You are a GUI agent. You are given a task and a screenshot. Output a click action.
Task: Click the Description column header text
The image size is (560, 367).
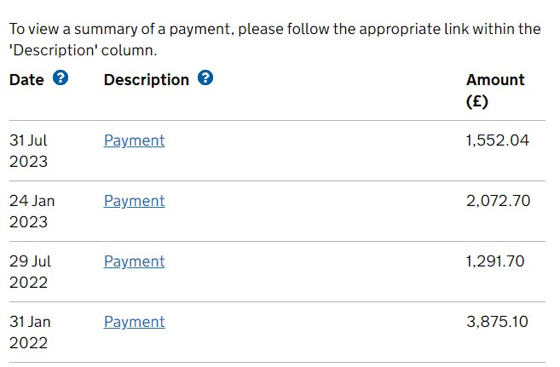pos(146,79)
